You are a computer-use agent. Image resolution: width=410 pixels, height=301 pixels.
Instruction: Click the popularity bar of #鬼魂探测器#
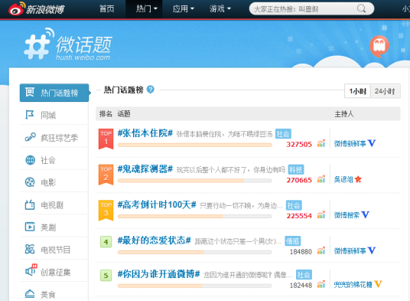coord(195,180)
